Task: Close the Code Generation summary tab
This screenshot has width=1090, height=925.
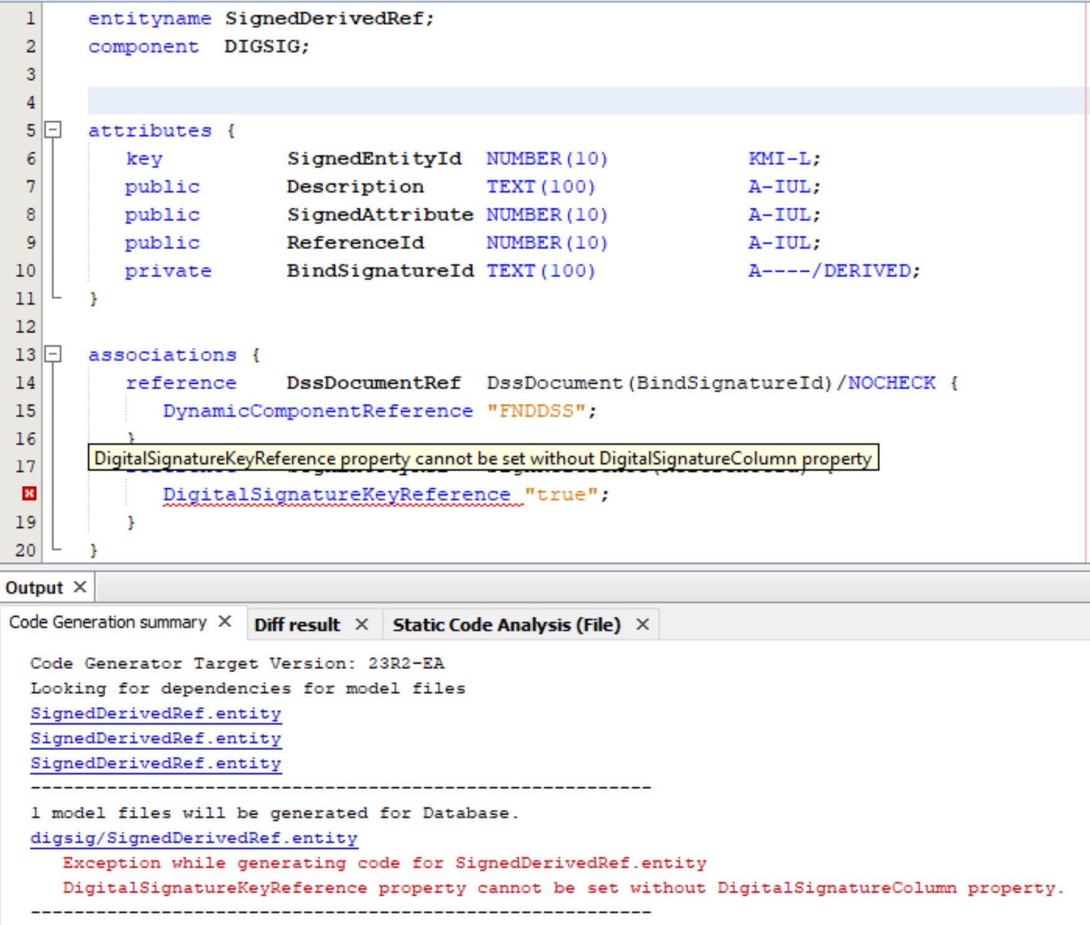Action: tap(225, 622)
